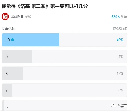The height and width of the screenshot is (111, 131).
Task: Choose the option labeled 6
Action: pos(65,106)
